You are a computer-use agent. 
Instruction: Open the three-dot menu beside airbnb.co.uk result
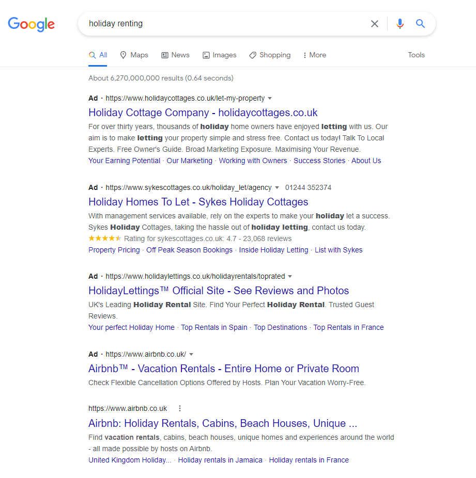coord(179,408)
